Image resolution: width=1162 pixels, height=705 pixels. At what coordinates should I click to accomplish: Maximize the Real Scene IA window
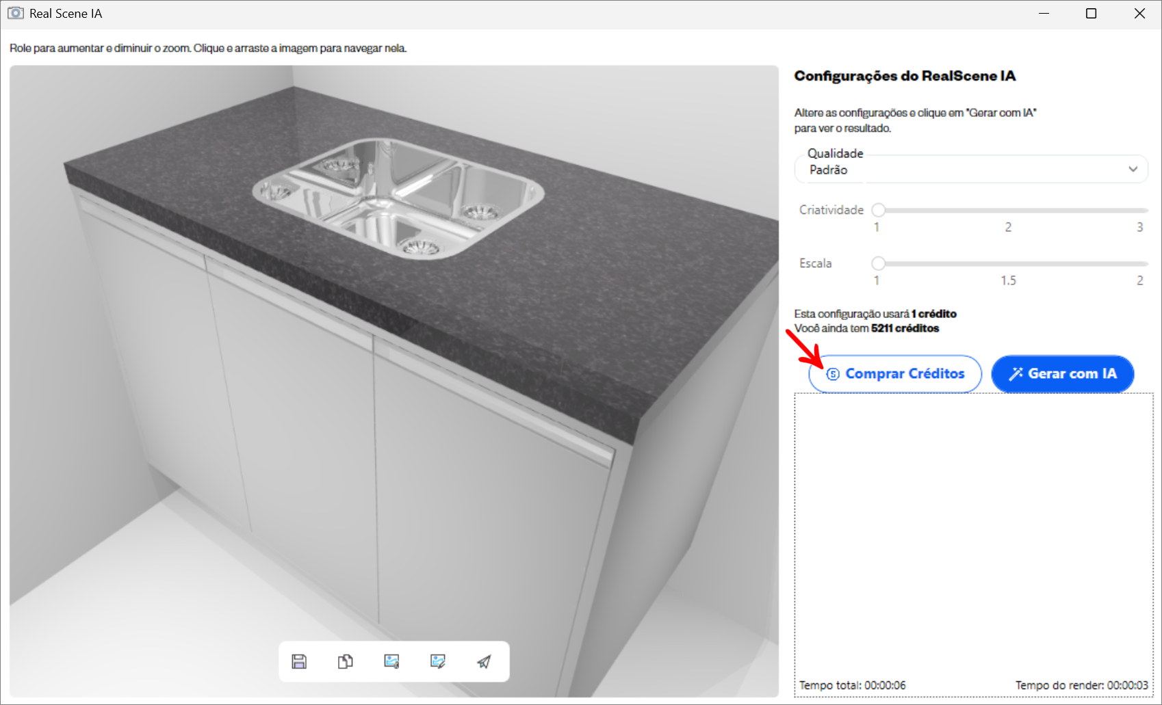pos(1092,14)
